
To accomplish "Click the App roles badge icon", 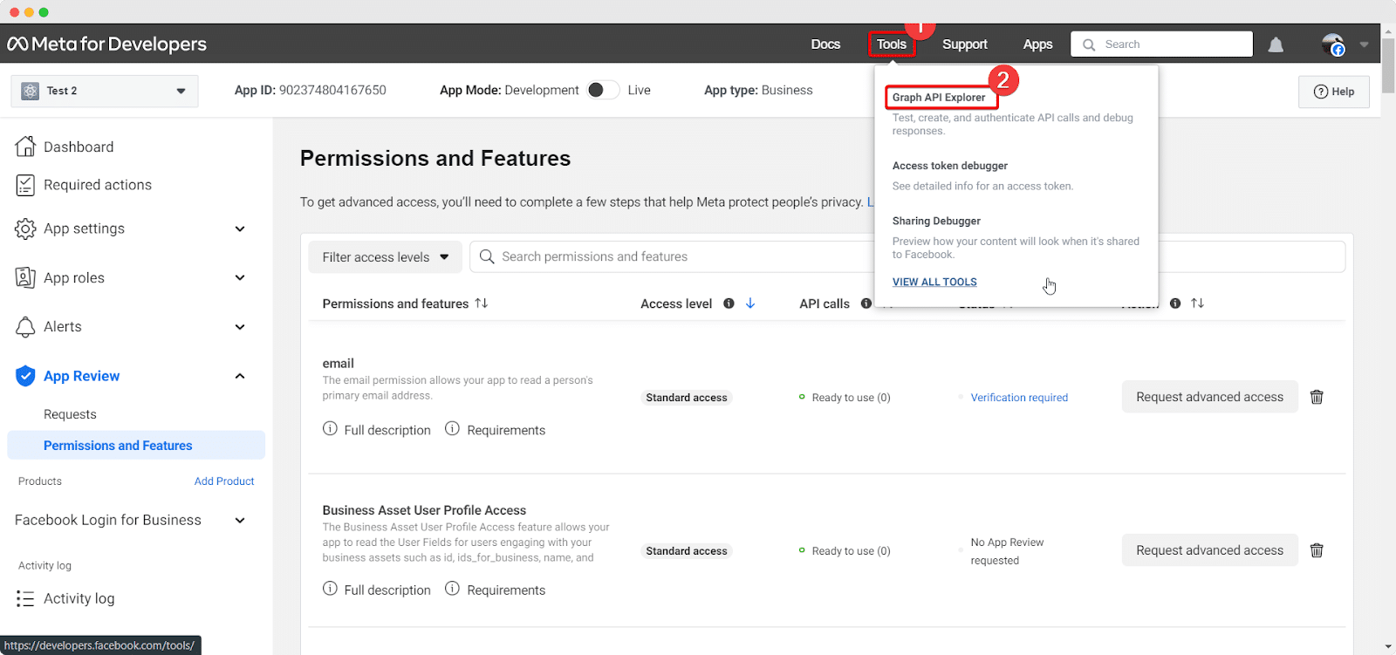I will 25,277.
